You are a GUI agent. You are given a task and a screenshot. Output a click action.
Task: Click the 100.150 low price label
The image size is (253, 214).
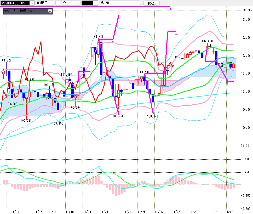[57, 123]
